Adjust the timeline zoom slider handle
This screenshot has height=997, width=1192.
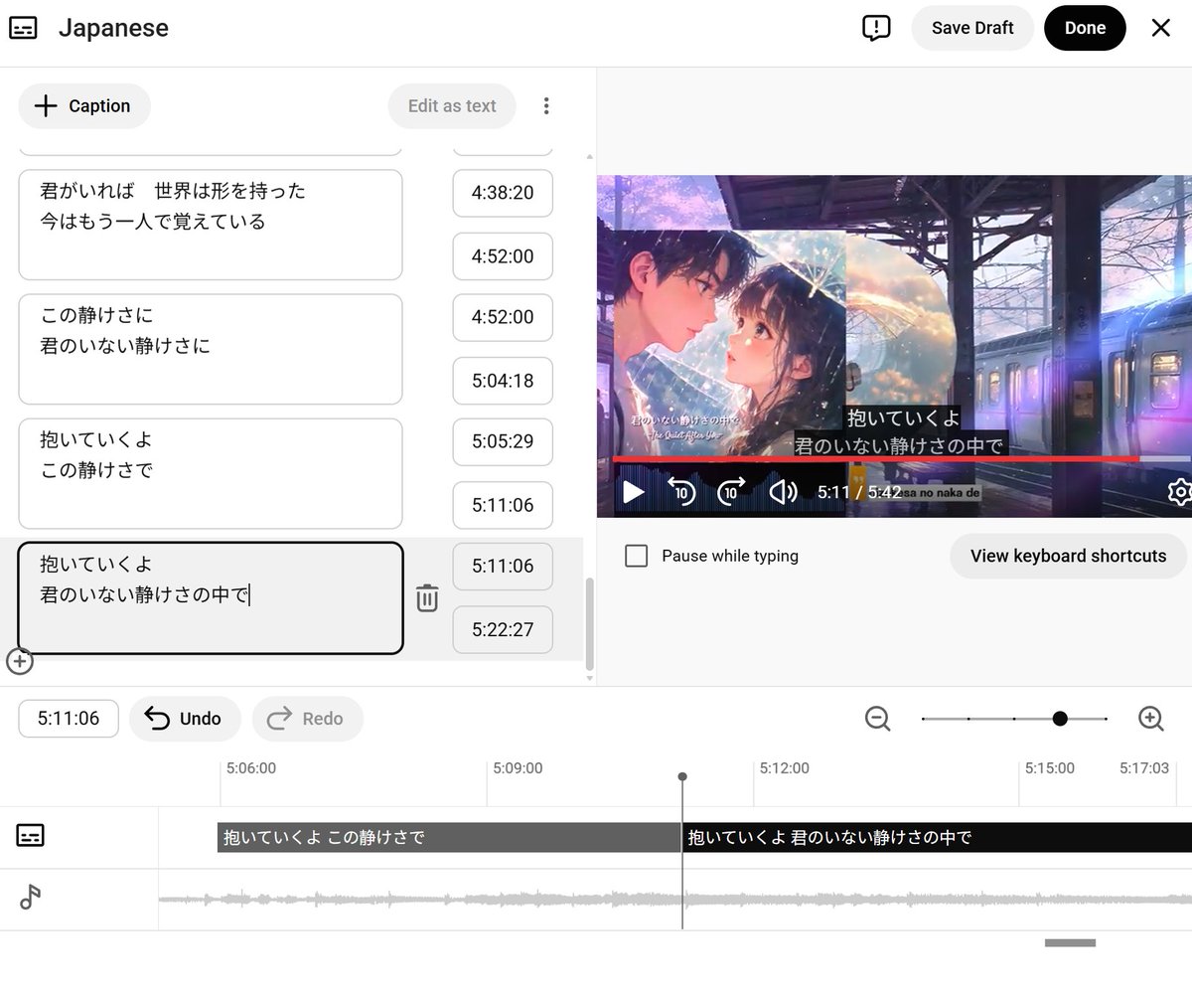pos(1060,719)
